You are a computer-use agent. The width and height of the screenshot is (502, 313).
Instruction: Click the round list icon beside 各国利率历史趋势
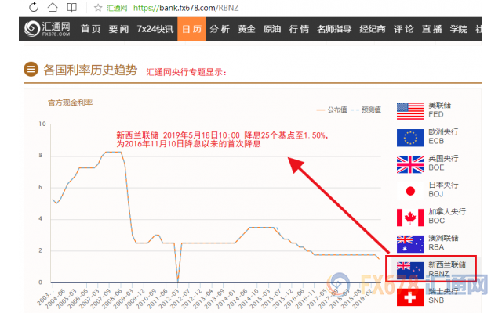click(31, 69)
